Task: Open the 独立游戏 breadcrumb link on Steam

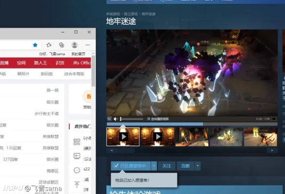Action: [x=131, y=14]
